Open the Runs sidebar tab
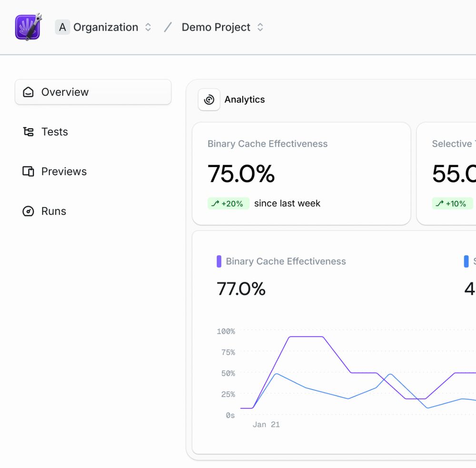Screen dimensions: 476x468 point(93,211)
